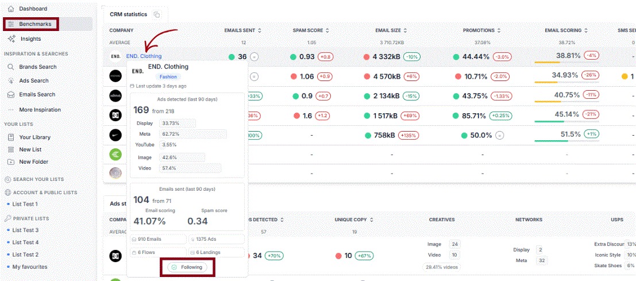The image size is (636, 281).
Task: Click the 1.6 spam score value
Action: click(x=307, y=116)
